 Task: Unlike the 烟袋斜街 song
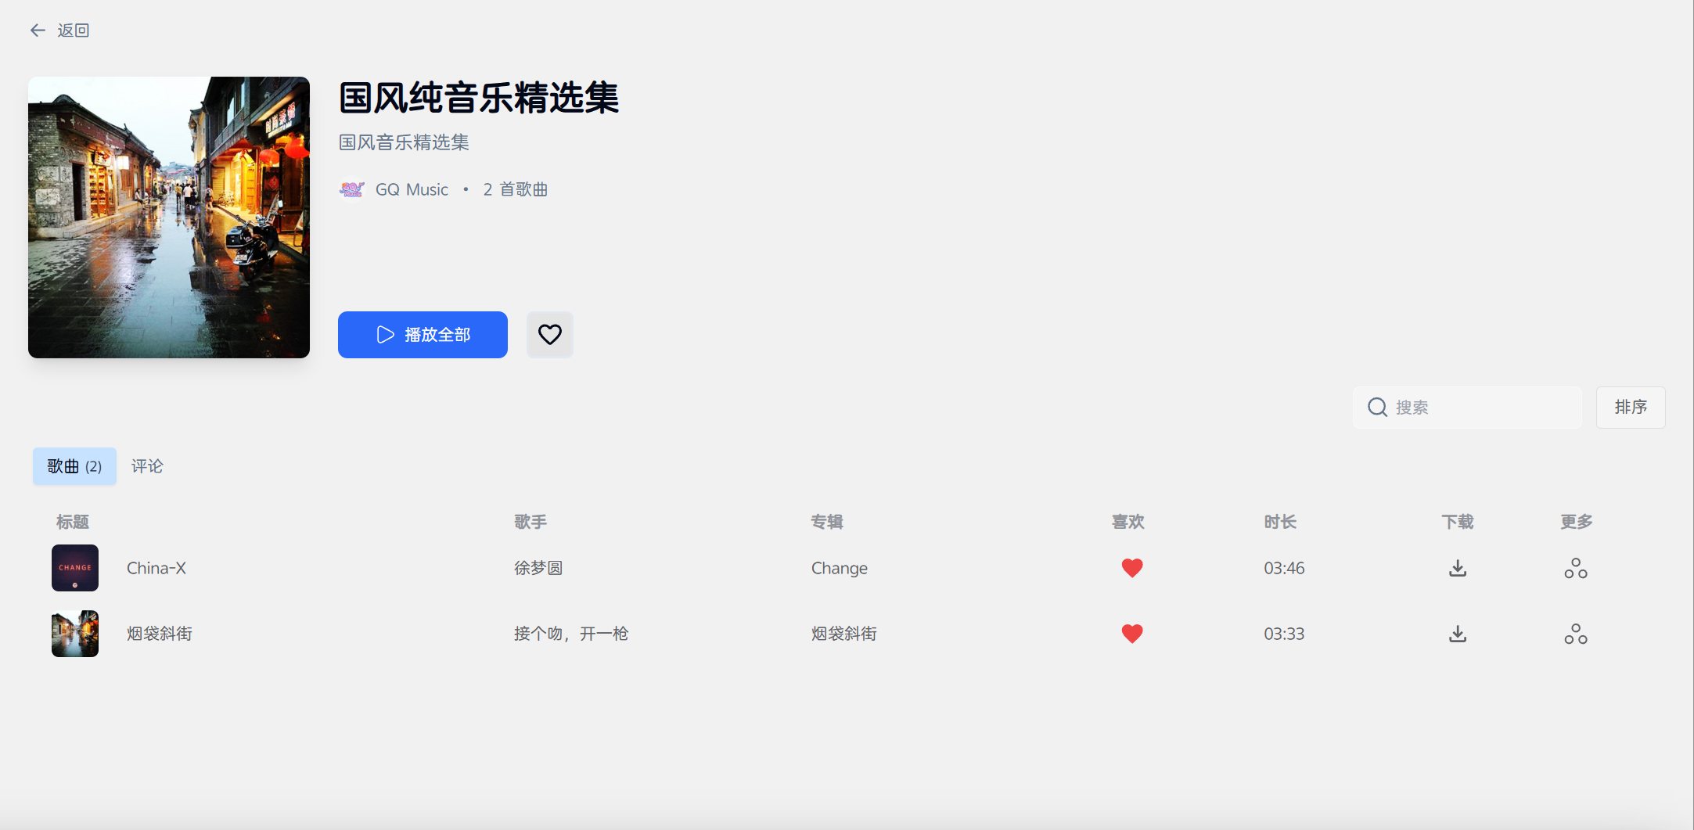pyautogui.click(x=1131, y=634)
